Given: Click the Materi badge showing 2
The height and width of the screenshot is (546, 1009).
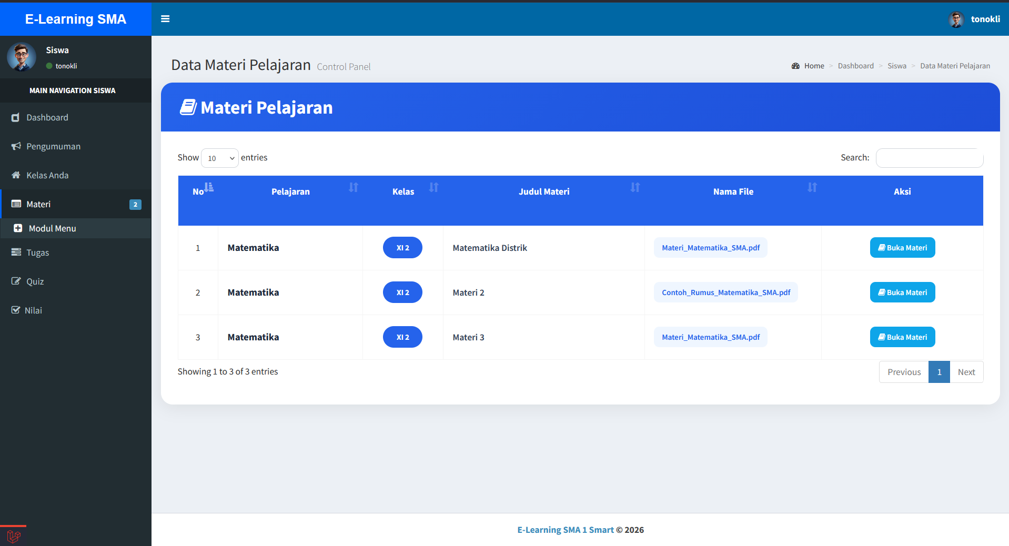Looking at the screenshot, I should pos(135,205).
